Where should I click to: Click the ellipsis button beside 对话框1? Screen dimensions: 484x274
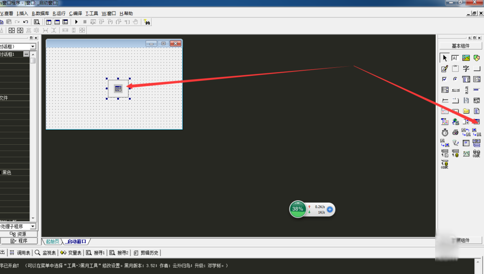26,54
